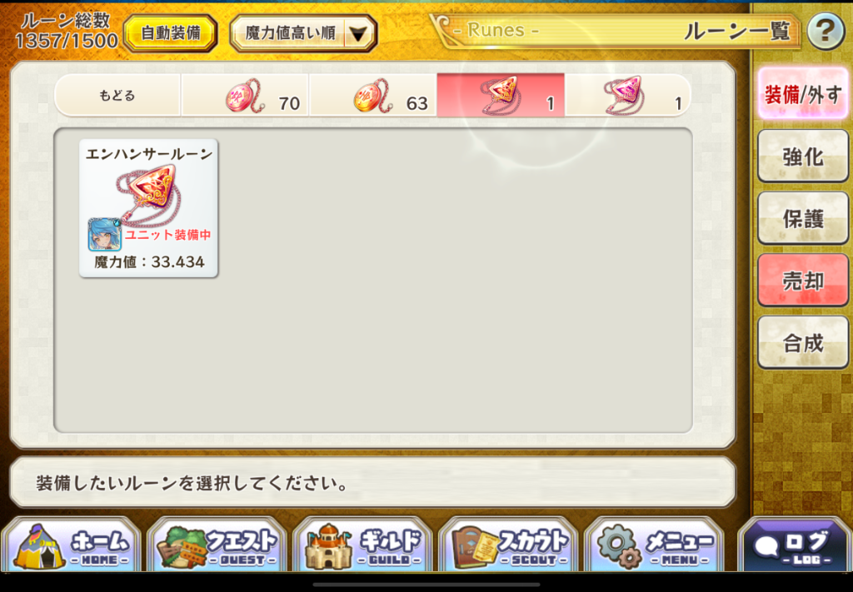This screenshot has width=853, height=592.
Task: Switch to 保護 protect mode
Action: [x=803, y=218]
